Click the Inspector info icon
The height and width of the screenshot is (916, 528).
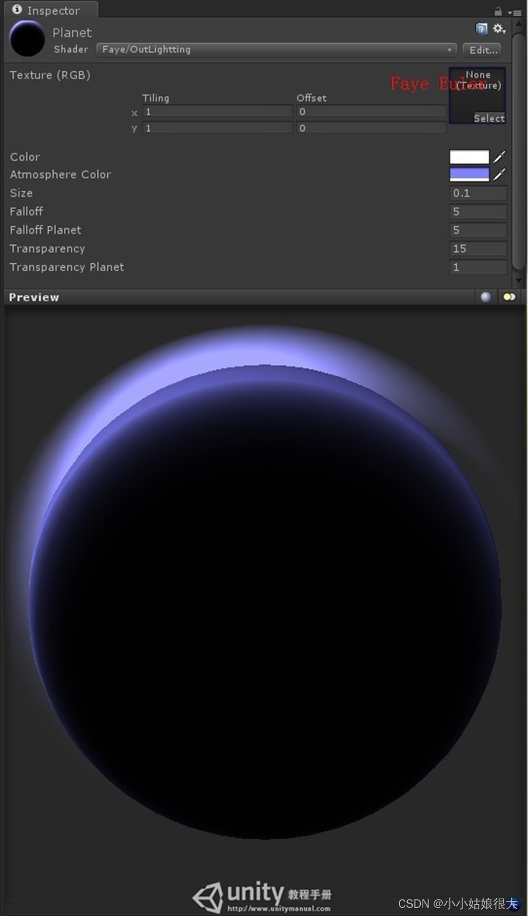17,9
